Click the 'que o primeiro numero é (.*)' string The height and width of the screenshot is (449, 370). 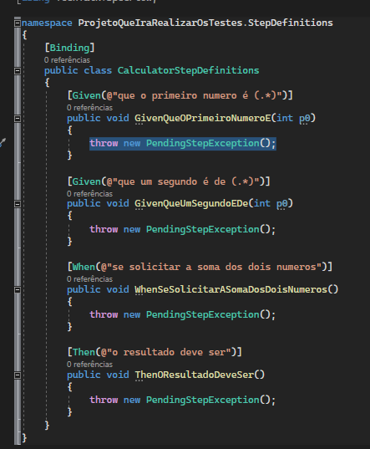click(197, 95)
